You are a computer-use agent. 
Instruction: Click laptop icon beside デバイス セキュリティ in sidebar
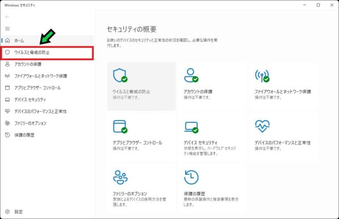(7, 99)
